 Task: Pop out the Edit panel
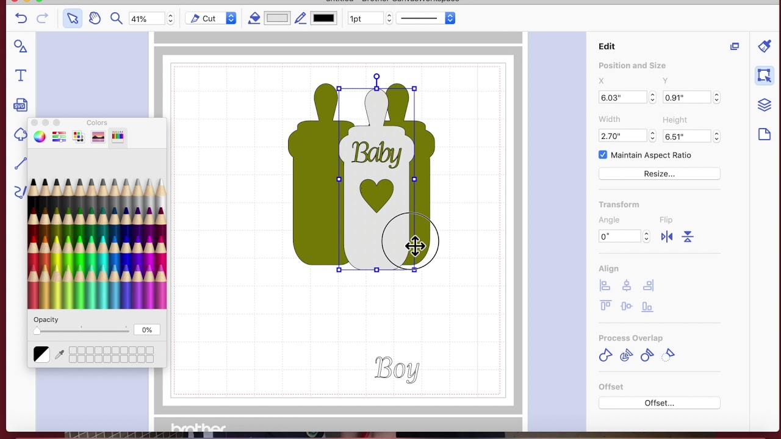[735, 46]
